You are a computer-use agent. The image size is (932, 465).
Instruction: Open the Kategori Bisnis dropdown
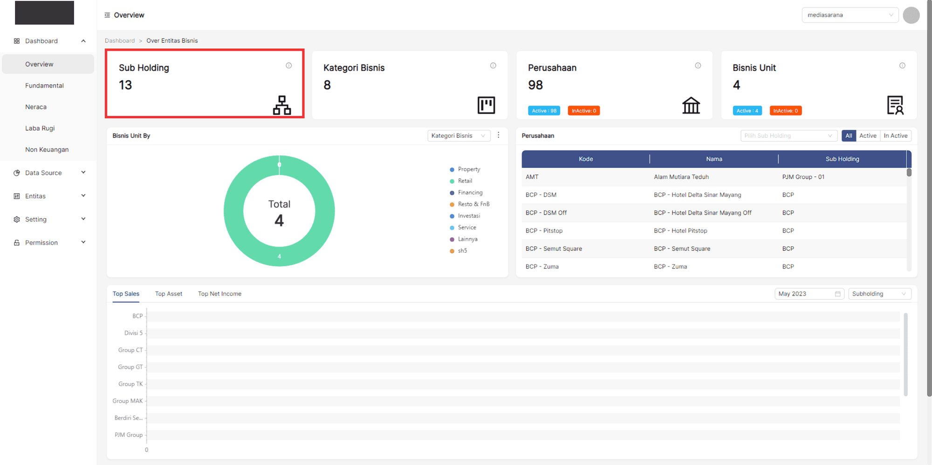click(459, 136)
